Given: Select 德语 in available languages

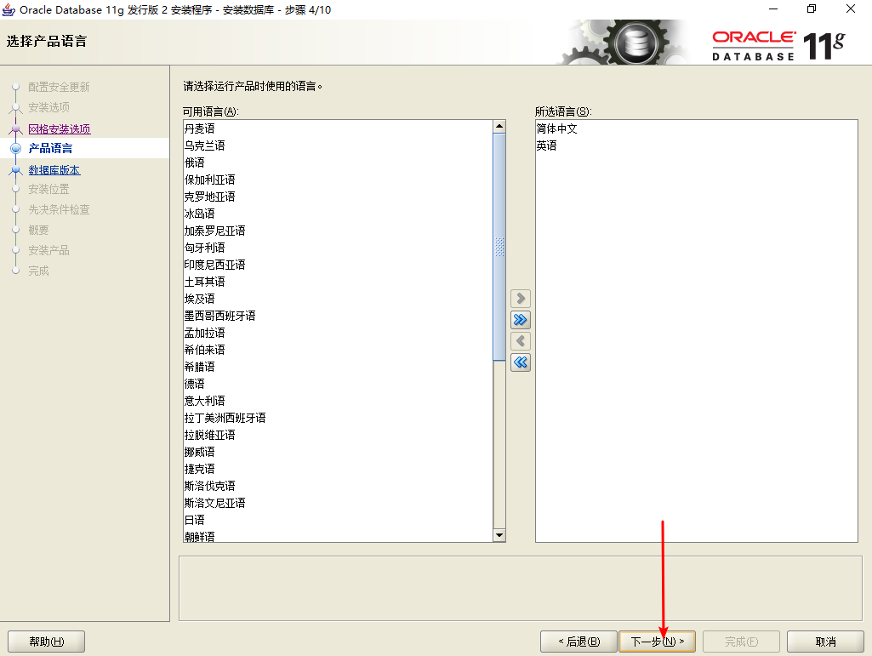Looking at the screenshot, I should click(338, 384).
